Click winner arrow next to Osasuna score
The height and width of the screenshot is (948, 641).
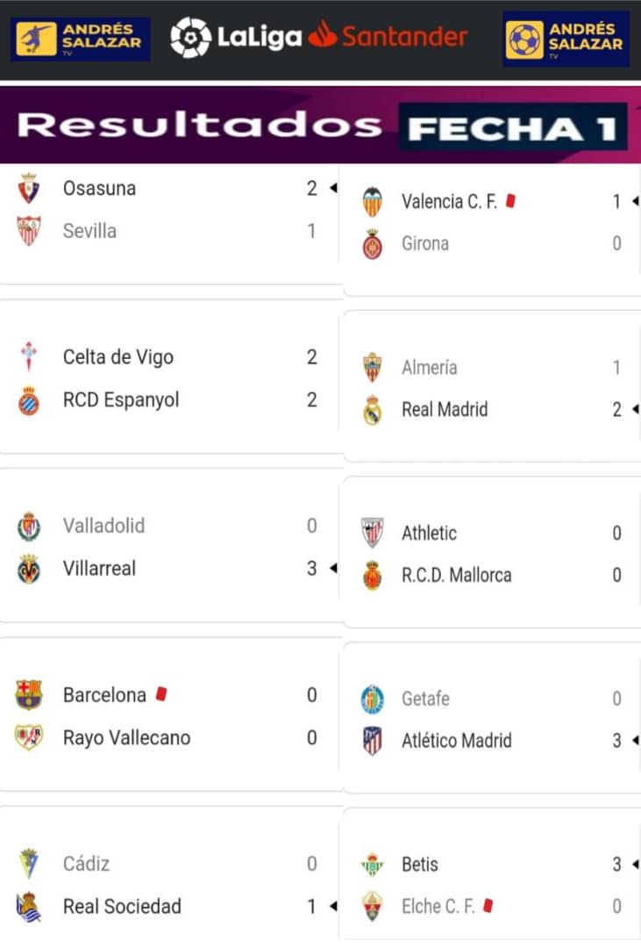point(333,189)
